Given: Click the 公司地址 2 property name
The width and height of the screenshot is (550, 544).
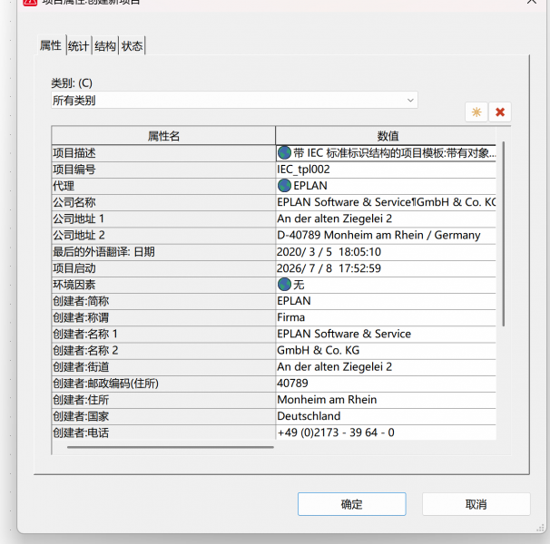Looking at the screenshot, I should point(163,236).
